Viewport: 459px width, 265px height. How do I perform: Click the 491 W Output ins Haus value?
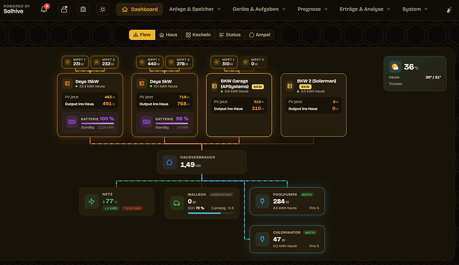point(108,104)
